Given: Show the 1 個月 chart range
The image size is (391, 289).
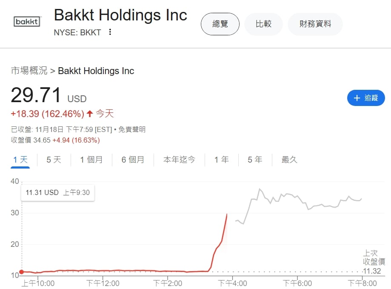Looking at the screenshot, I should (91, 160).
